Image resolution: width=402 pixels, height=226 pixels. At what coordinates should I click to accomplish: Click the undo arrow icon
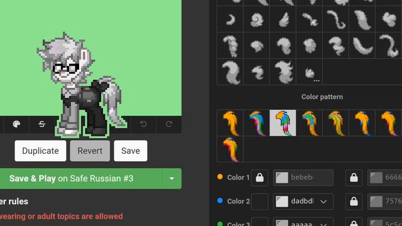[x=143, y=124]
